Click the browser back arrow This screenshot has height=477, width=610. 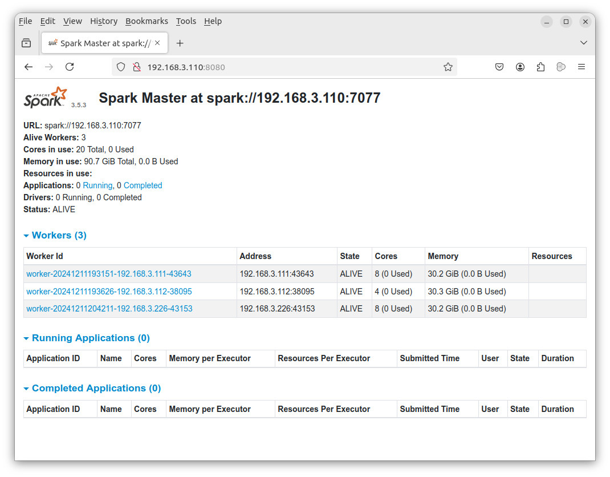coord(29,67)
